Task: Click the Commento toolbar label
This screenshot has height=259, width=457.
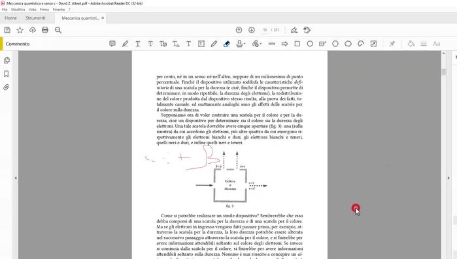Action: [x=18, y=44]
